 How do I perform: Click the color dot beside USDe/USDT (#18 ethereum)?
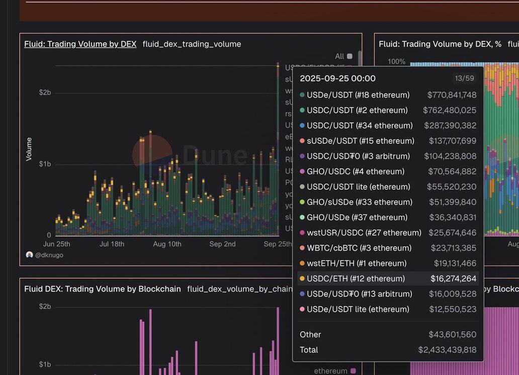[x=302, y=95]
